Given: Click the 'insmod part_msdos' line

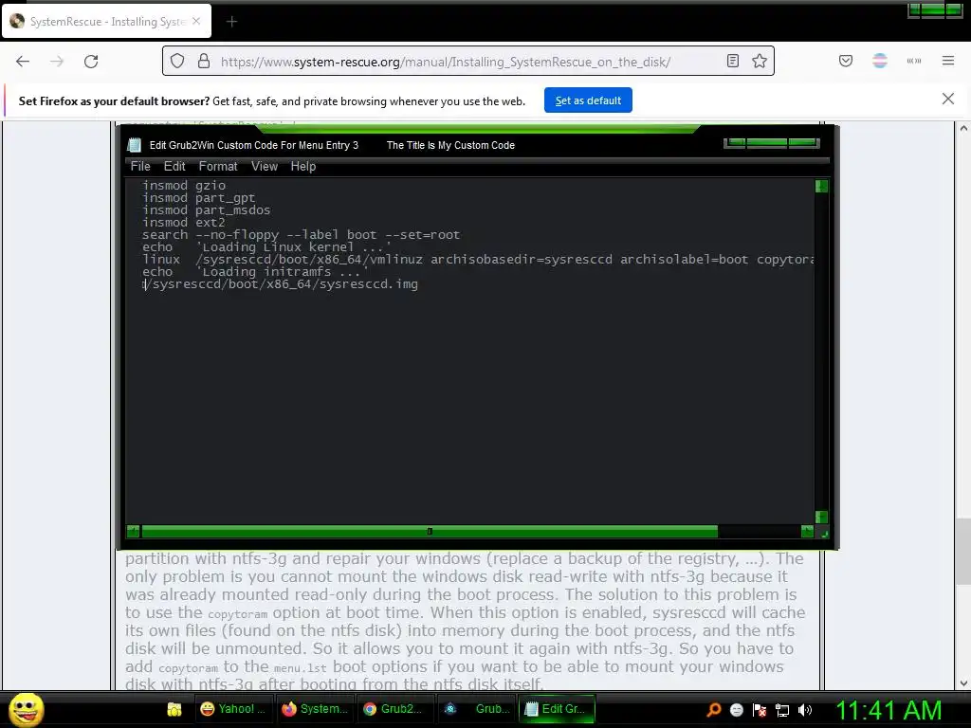Looking at the screenshot, I should pos(206,209).
